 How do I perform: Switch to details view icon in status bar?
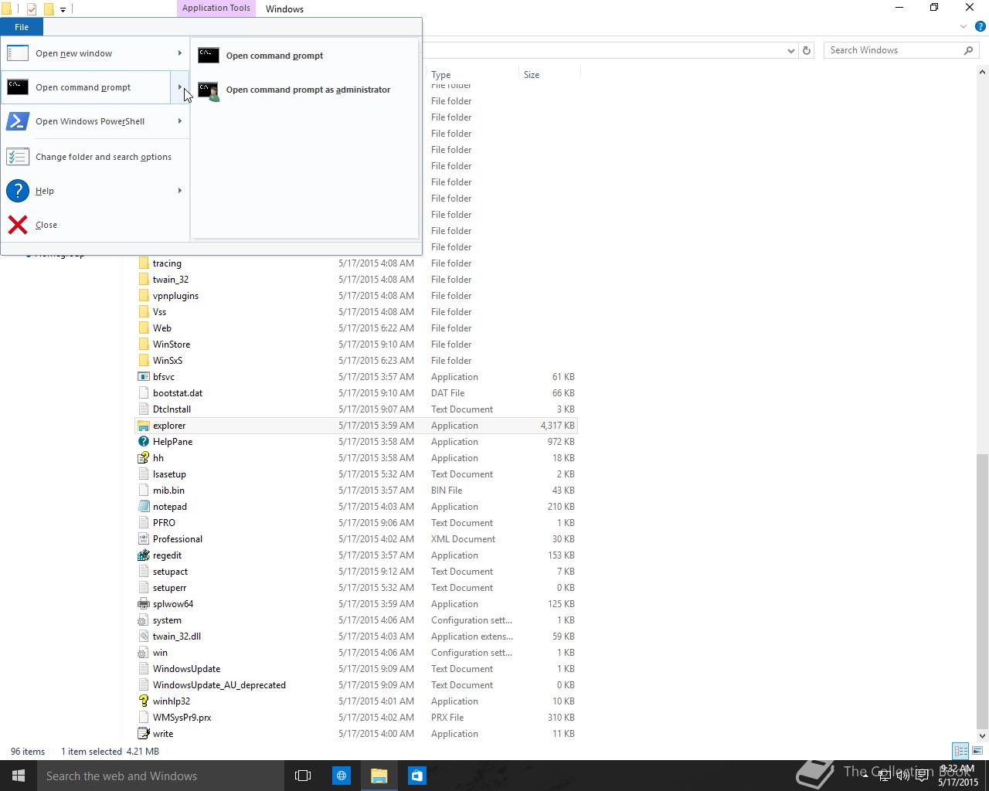click(960, 751)
